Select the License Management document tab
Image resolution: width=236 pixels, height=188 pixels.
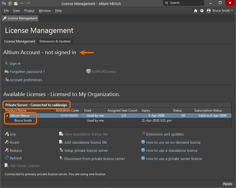pyautogui.click(x=20, y=18)
